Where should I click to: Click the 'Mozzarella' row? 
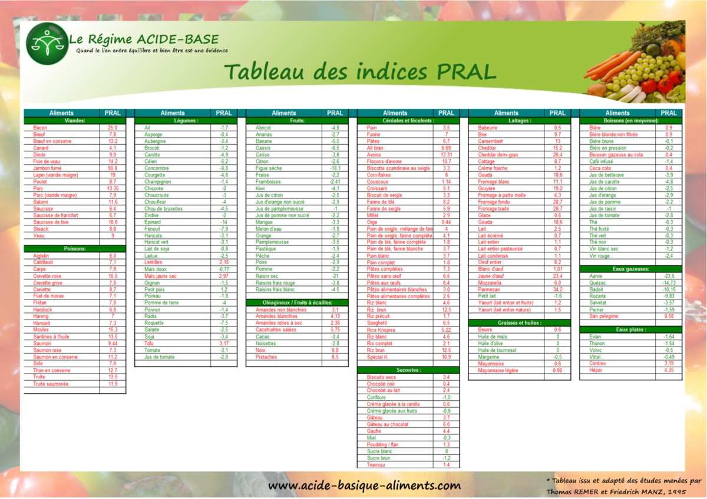pyautogui.click(x=520, y=282)
